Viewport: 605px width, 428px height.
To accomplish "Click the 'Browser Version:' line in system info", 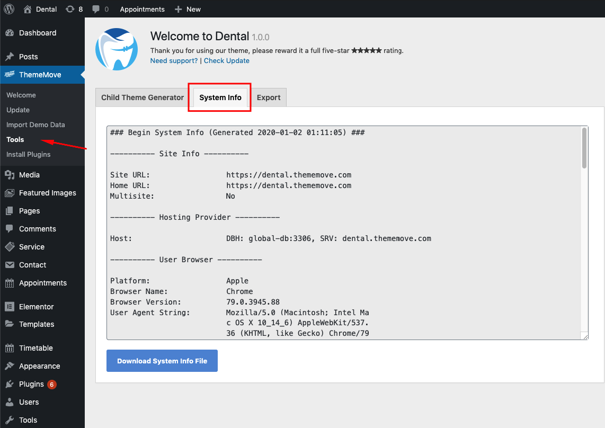I will tap(195, 302).
